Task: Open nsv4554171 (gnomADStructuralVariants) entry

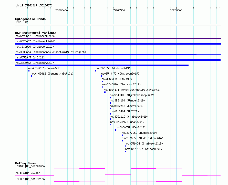Action: point(132,90)
